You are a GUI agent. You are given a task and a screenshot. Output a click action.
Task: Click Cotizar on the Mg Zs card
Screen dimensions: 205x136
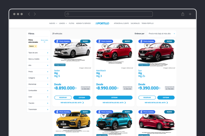(x=166, y=97)
